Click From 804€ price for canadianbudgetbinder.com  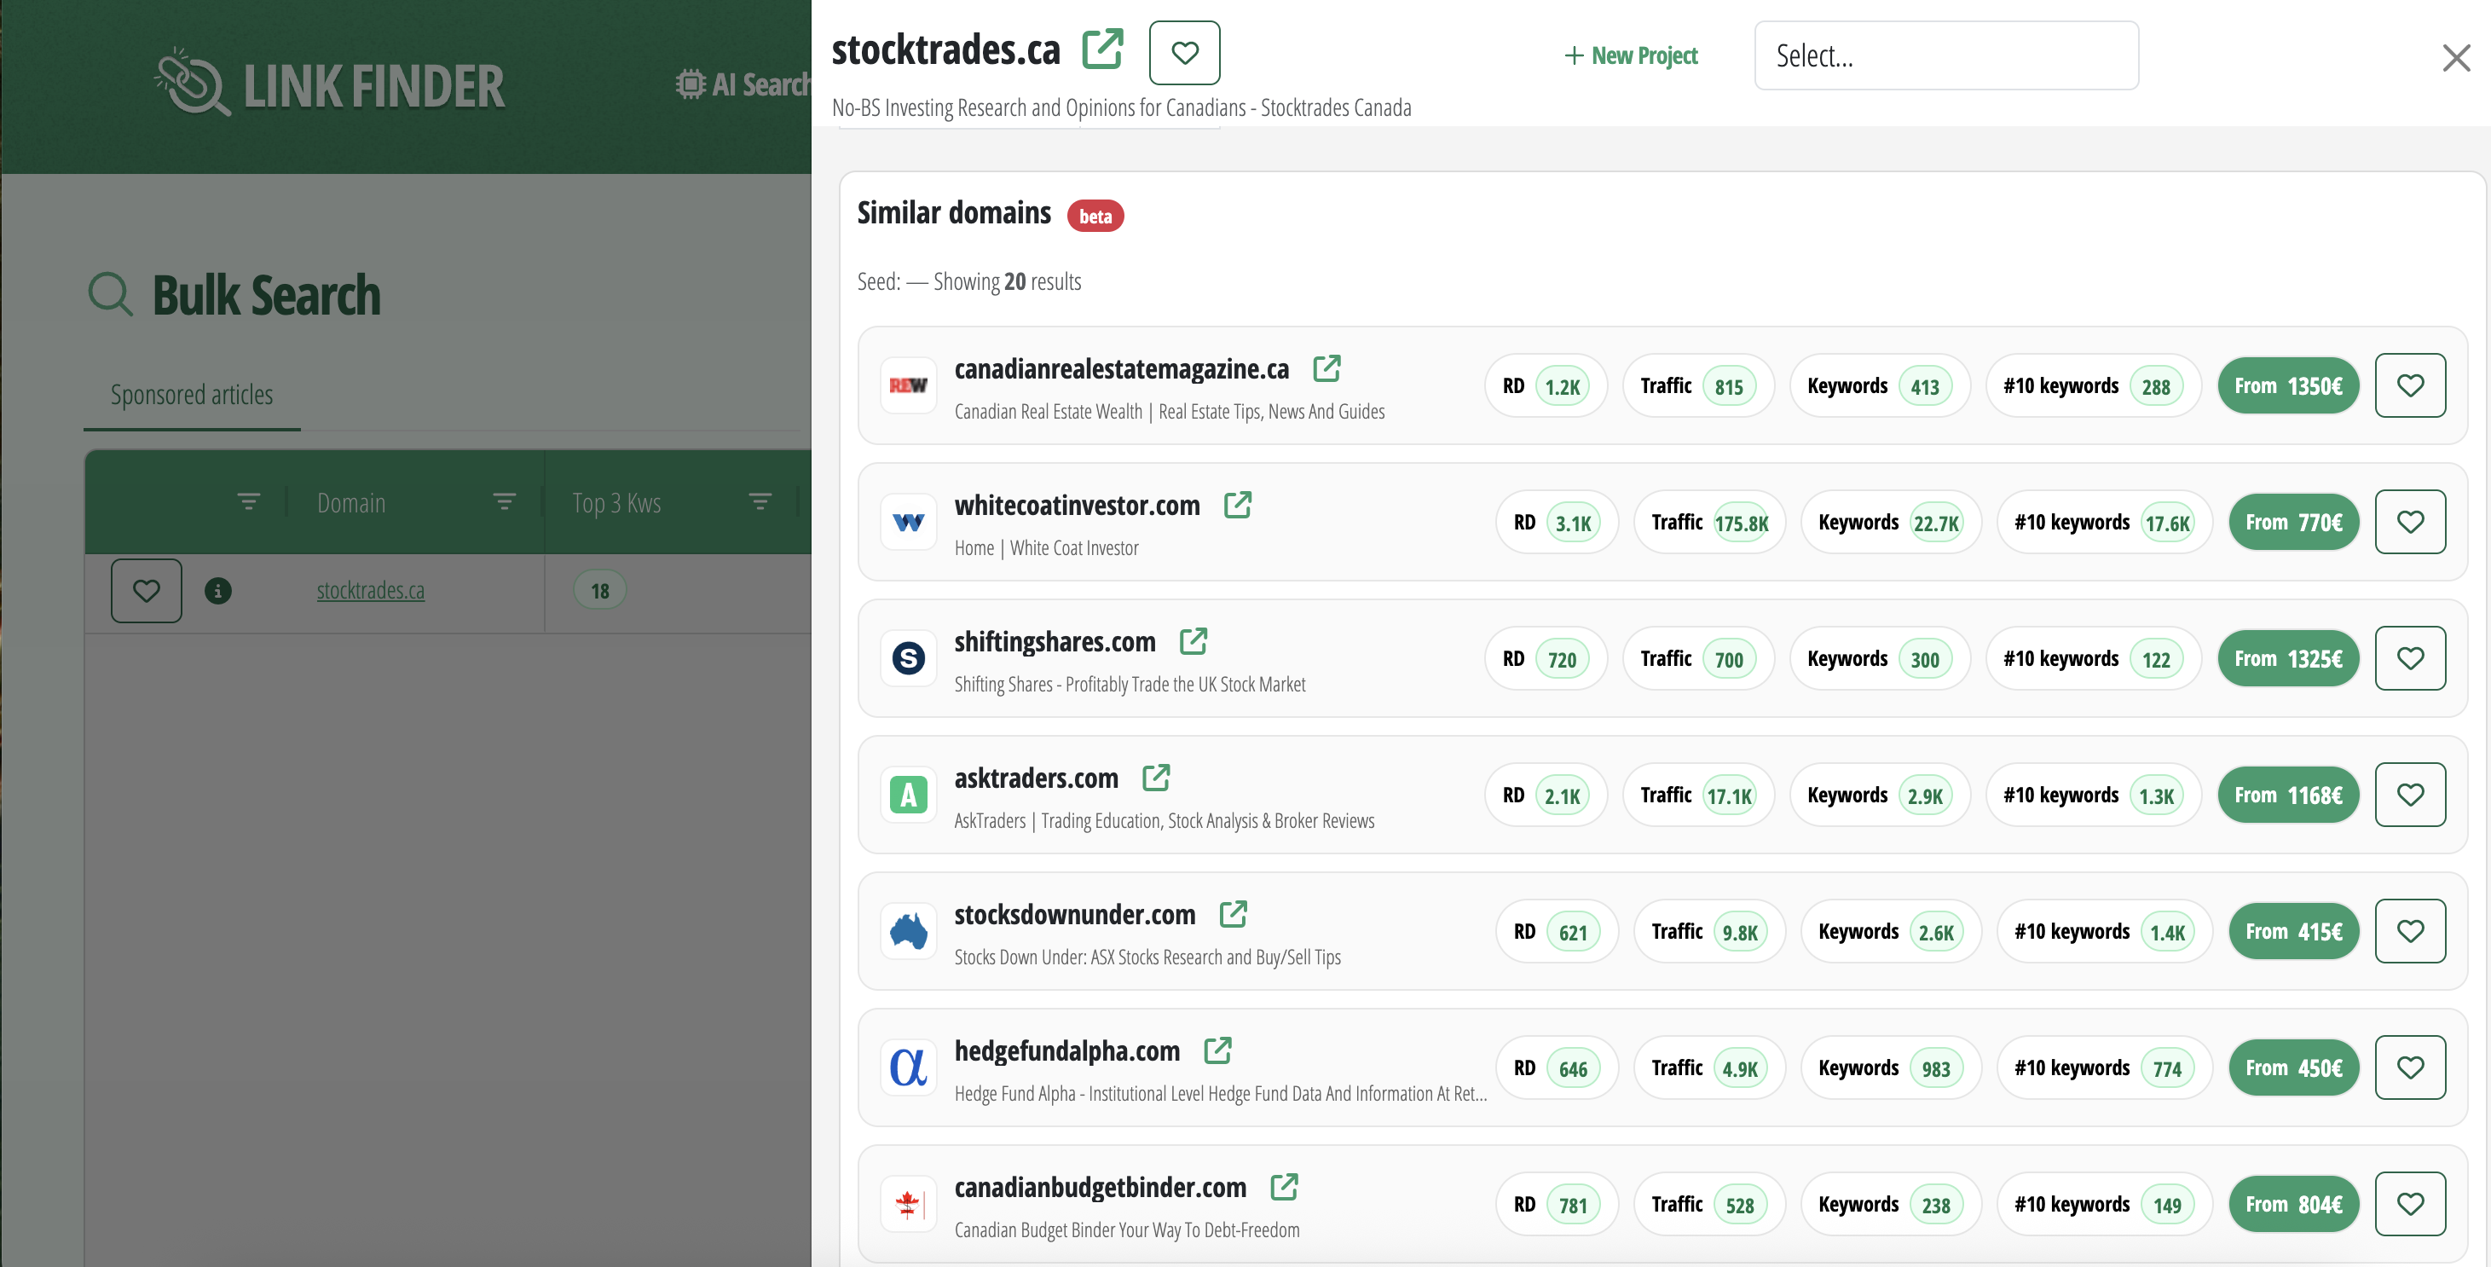coord(2294,1204)
